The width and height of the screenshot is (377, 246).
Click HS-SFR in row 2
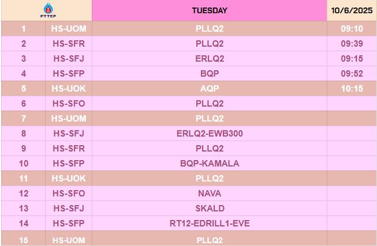69,44
